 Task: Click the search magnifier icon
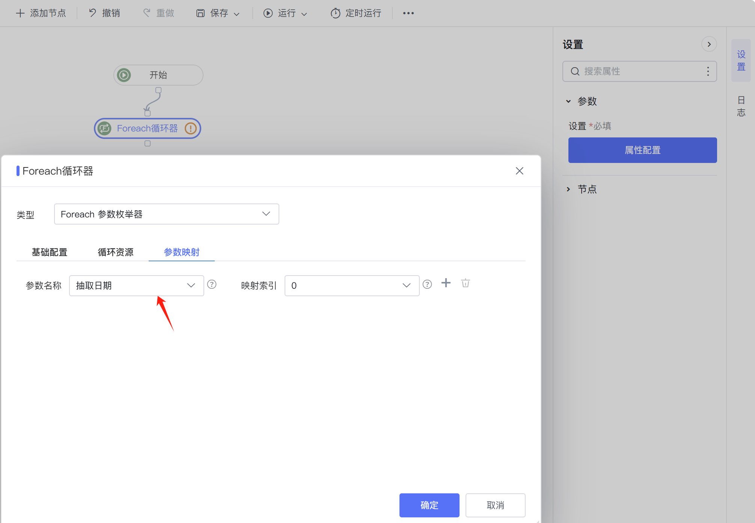tap(575, 71)
